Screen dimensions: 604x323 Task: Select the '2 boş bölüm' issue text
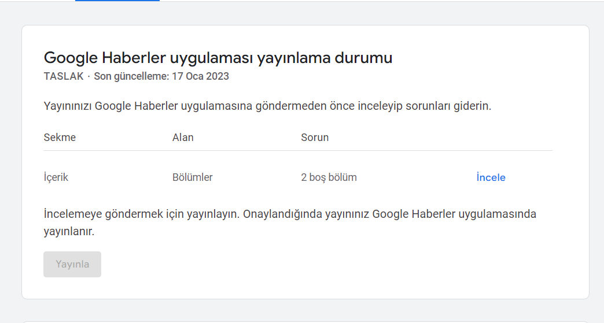329,177
